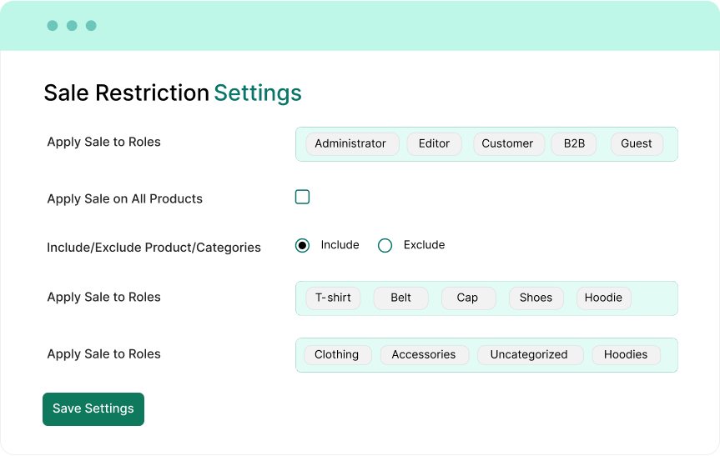Select the Exclude radio button
Image resolution: width=720 pixels, height=456 pixels.
coord(385,245)
